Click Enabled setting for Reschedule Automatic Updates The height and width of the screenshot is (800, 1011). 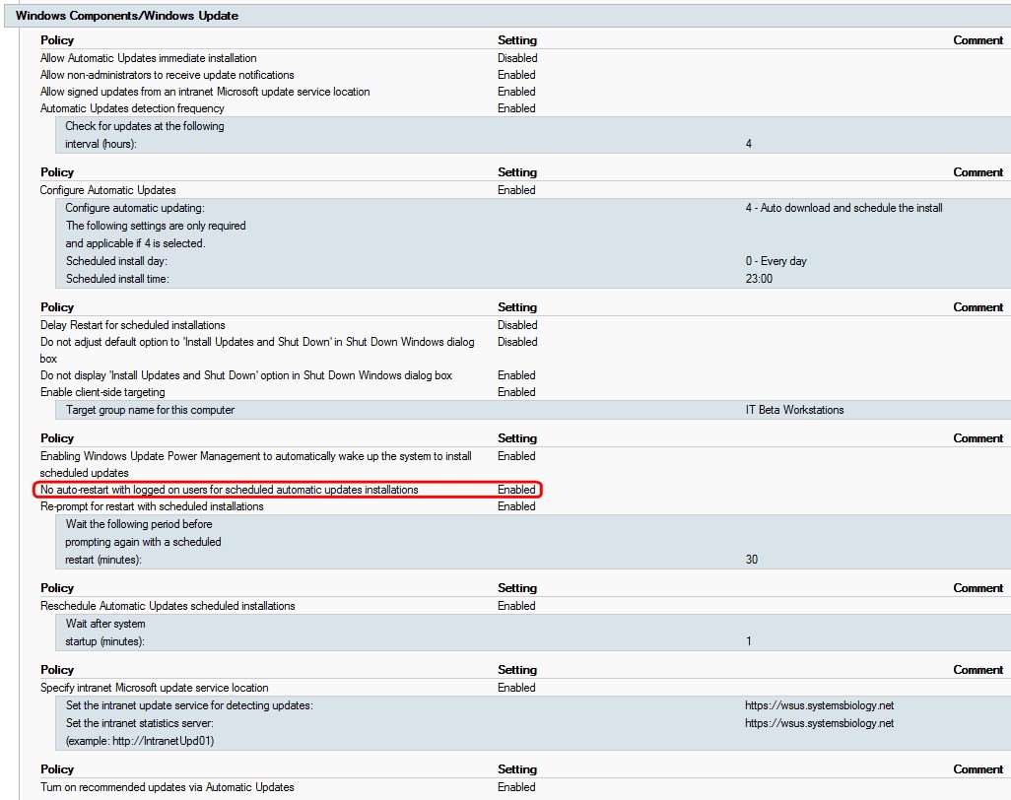(x=516, y=606)
